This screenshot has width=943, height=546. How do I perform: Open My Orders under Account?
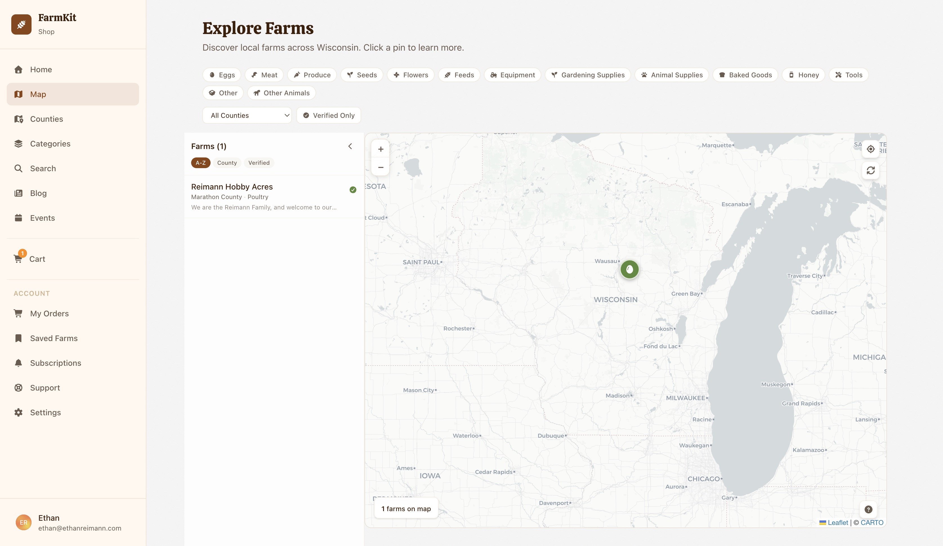point(49,313)
